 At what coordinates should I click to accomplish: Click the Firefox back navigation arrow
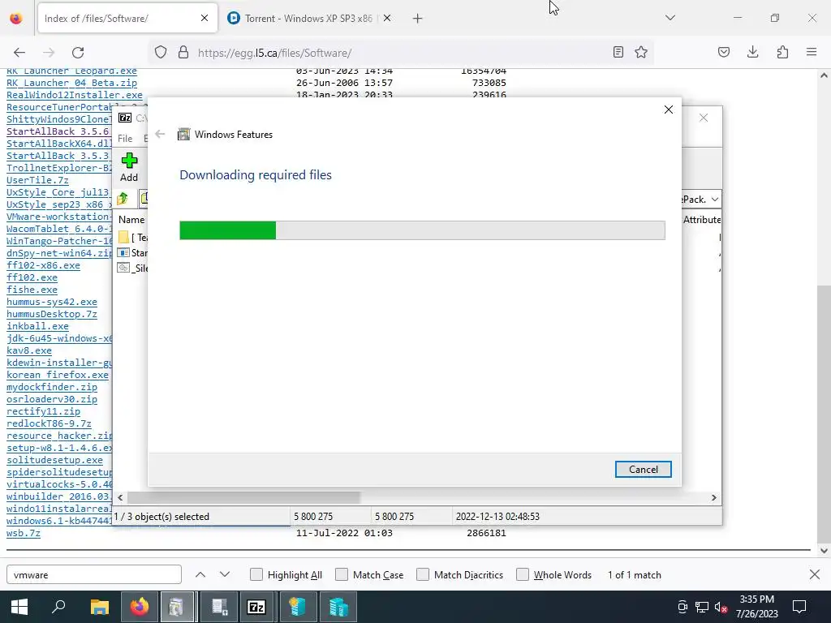(19, 53)
